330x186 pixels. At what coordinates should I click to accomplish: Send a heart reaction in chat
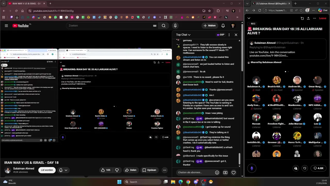tap(234, 173)
